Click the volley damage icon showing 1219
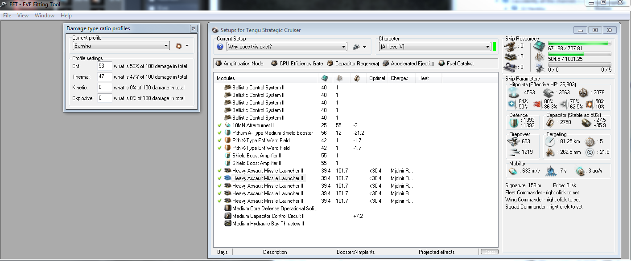The width and height of the screenshot is (631, 261). point(513,153)
